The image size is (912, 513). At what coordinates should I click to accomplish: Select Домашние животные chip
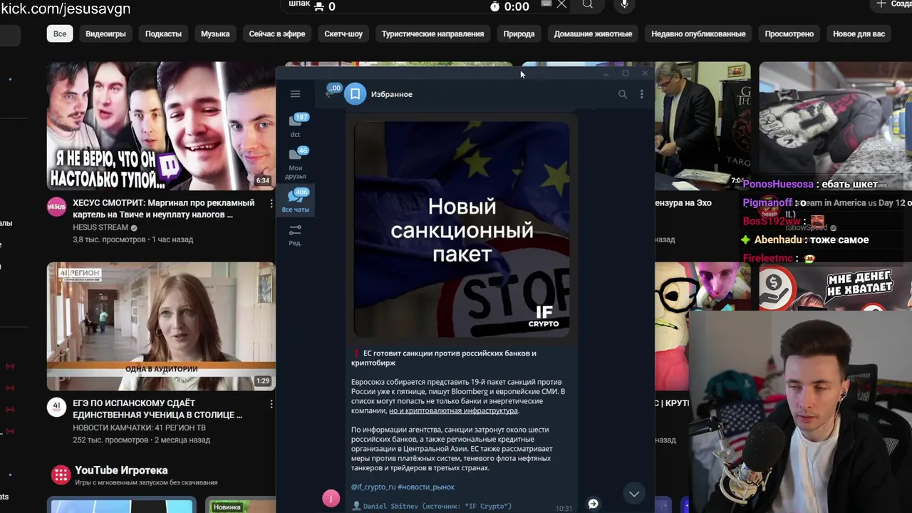coord(593,33)
